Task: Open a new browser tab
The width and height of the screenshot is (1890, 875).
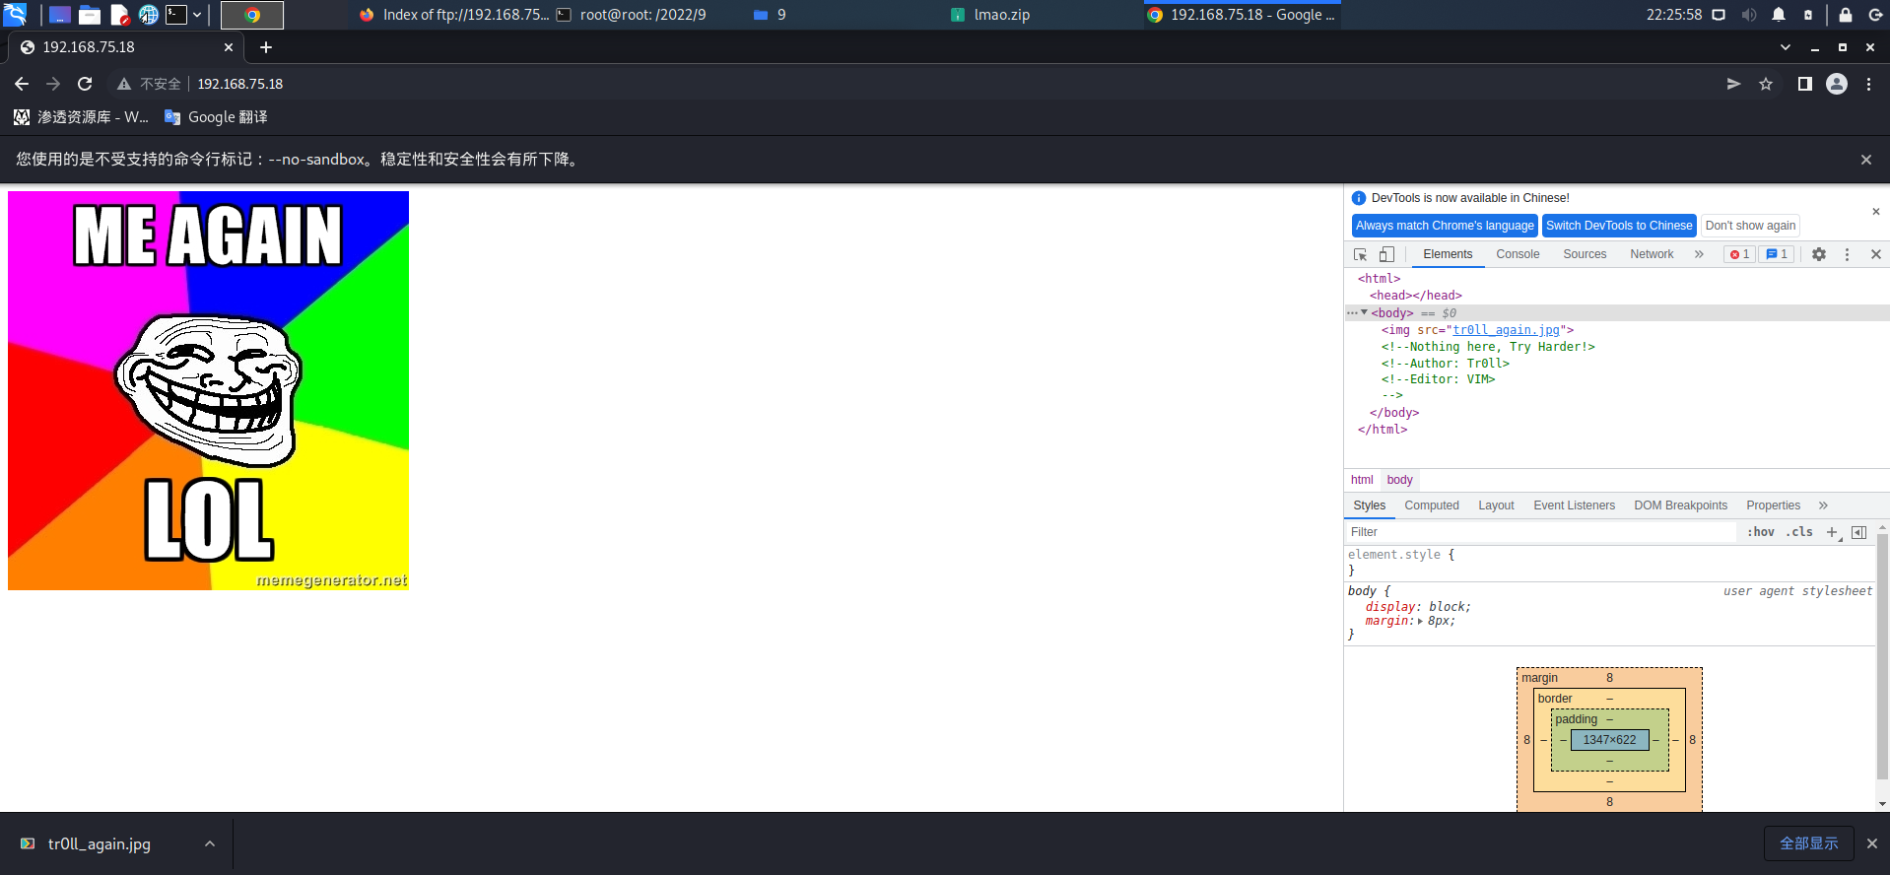Action: pos(266,47)
